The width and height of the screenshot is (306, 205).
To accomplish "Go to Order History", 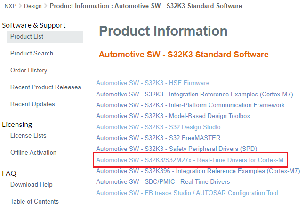I will (x=29, y=71).
